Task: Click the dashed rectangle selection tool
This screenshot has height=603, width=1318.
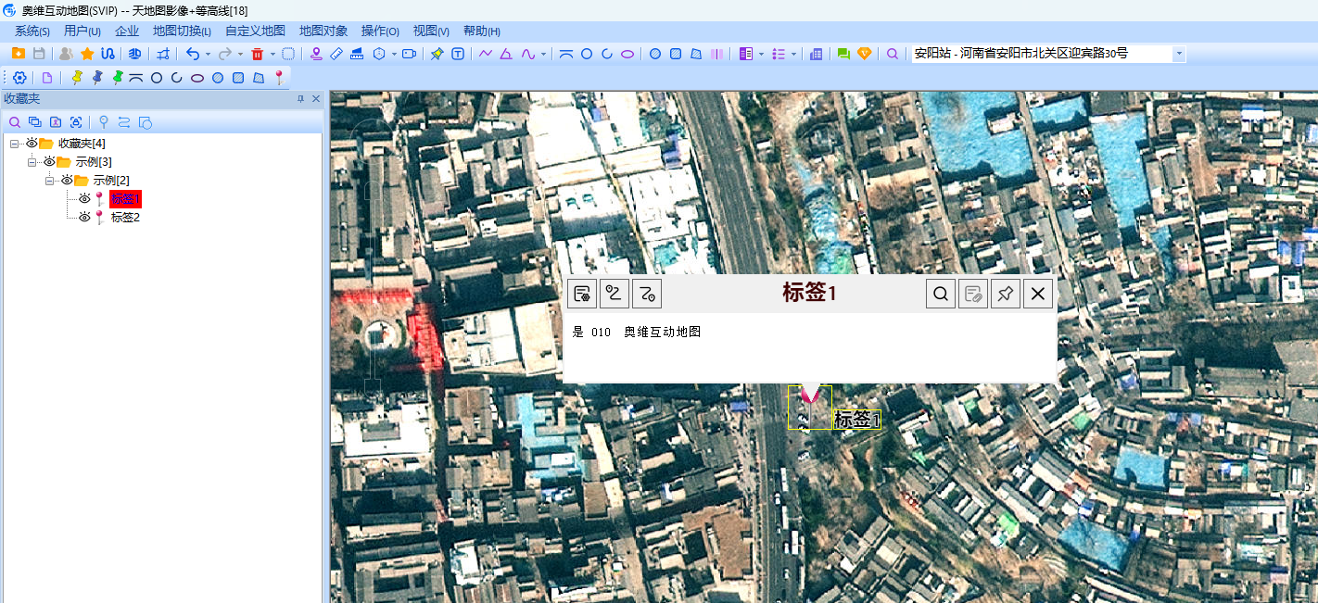Action: pos(288,54)
